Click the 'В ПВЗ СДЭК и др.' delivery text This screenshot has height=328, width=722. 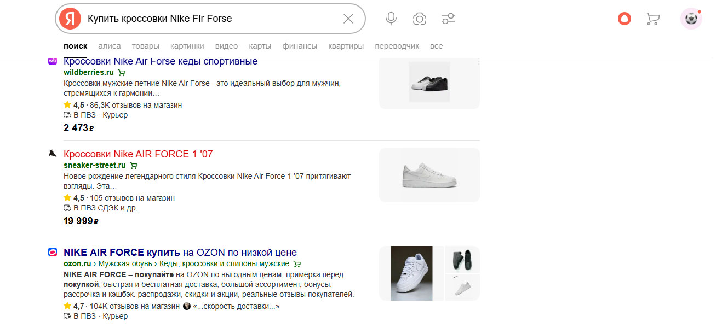pos(105,208)
